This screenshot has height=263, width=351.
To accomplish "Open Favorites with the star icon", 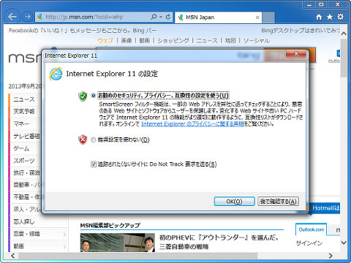I will coord(330,17).
